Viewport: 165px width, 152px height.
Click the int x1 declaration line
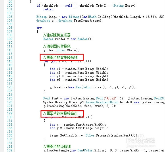click(79, 69)
